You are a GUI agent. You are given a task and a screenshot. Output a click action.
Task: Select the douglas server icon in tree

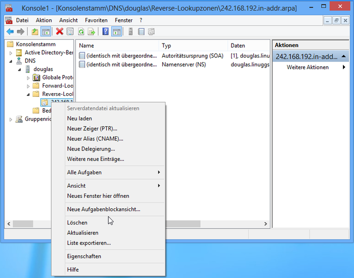pos(28,69)
